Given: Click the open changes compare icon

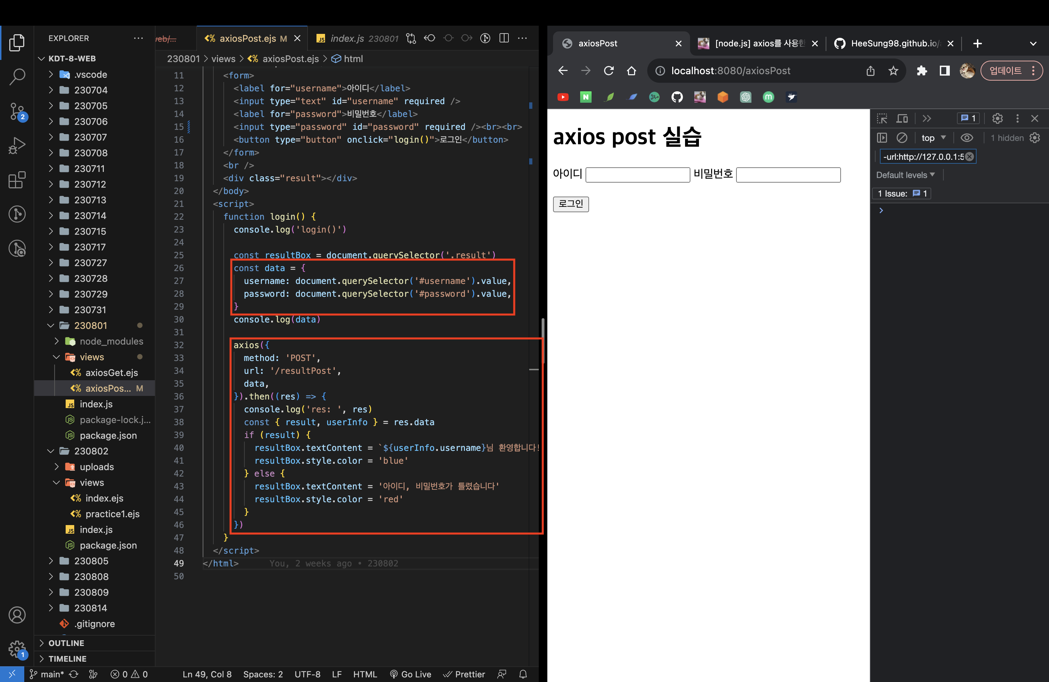Looking at the screenshot, I should coord(411,38).
